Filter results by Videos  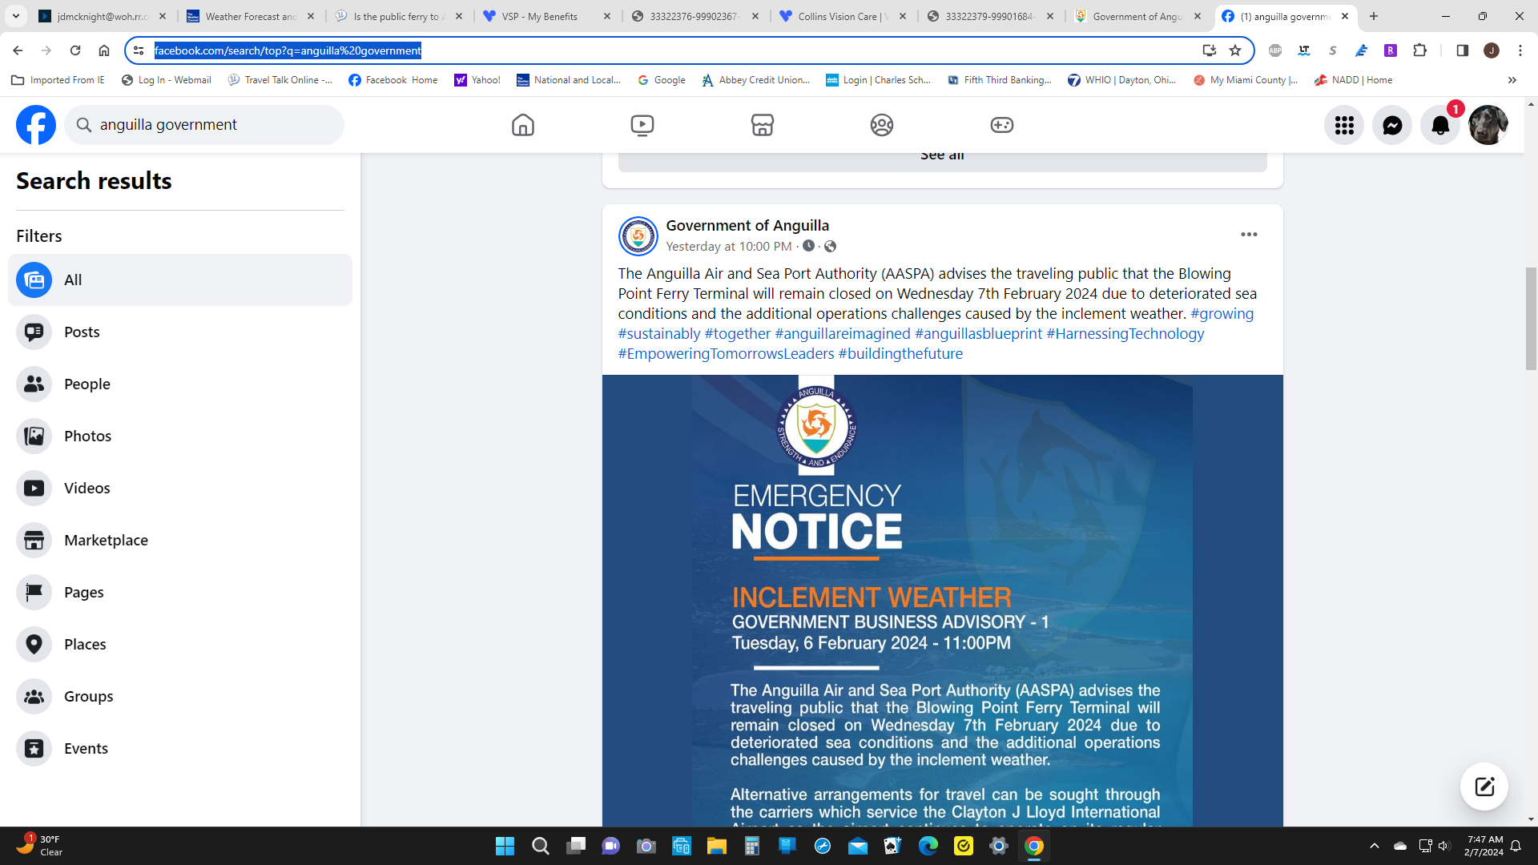pyautogui.click(x=180, y=488)
